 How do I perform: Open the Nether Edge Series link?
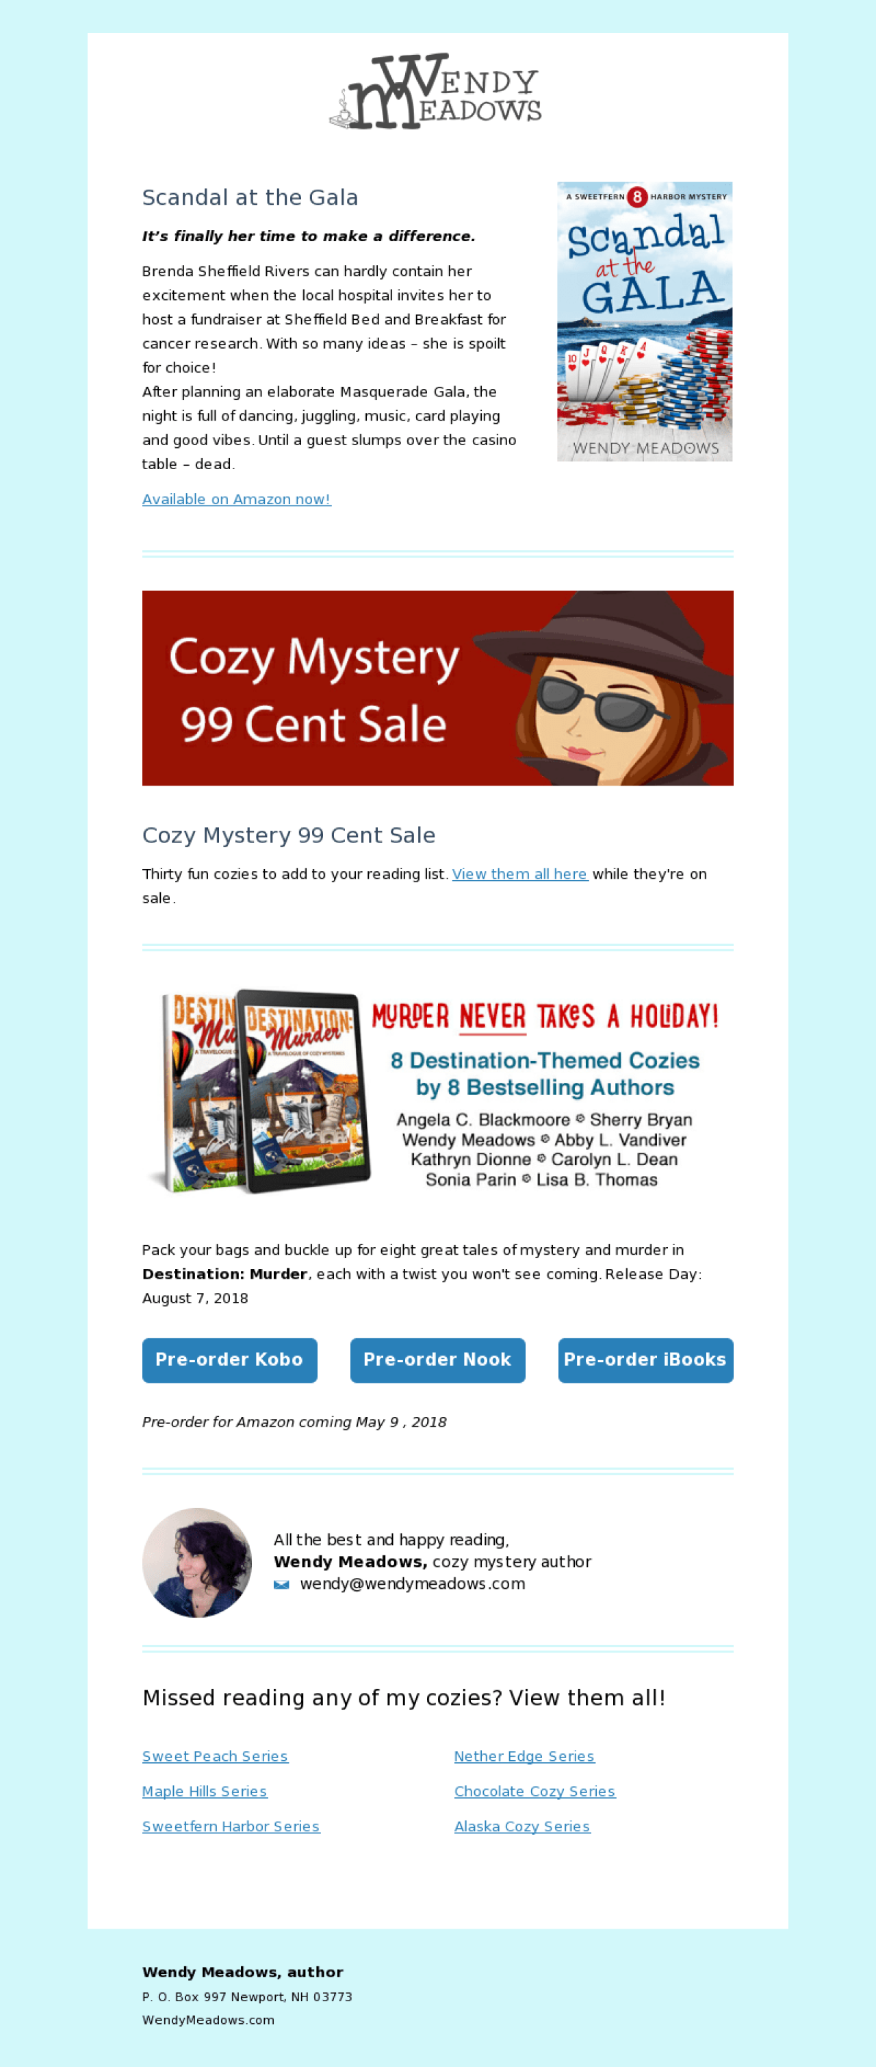(524, 1755)
